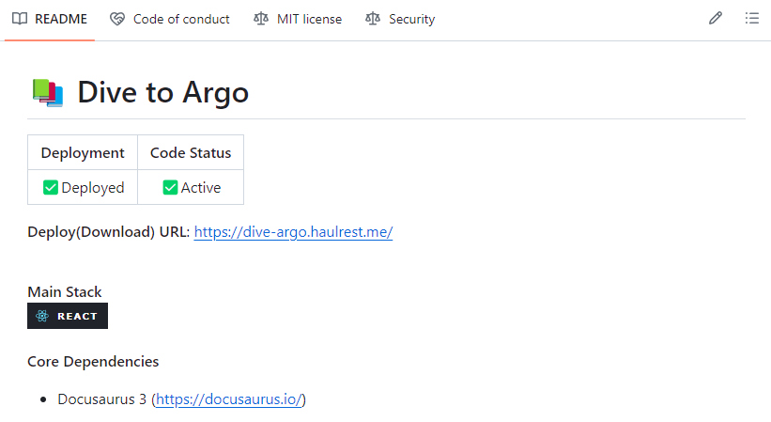The image size is (771, 422).
Task: Click the heart icon for Code of conduct
Action: [x=117, y=19]
